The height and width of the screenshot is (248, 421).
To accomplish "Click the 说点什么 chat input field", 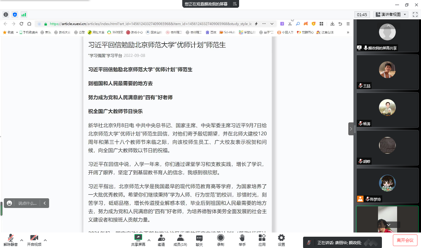I will (27, 203).
